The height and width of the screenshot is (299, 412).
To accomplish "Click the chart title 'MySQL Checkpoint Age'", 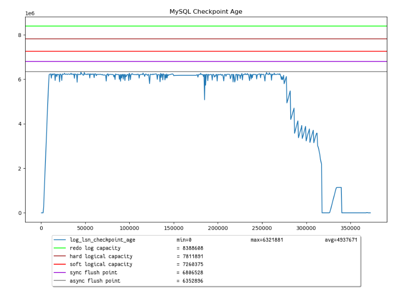I will tap(206, 11).
